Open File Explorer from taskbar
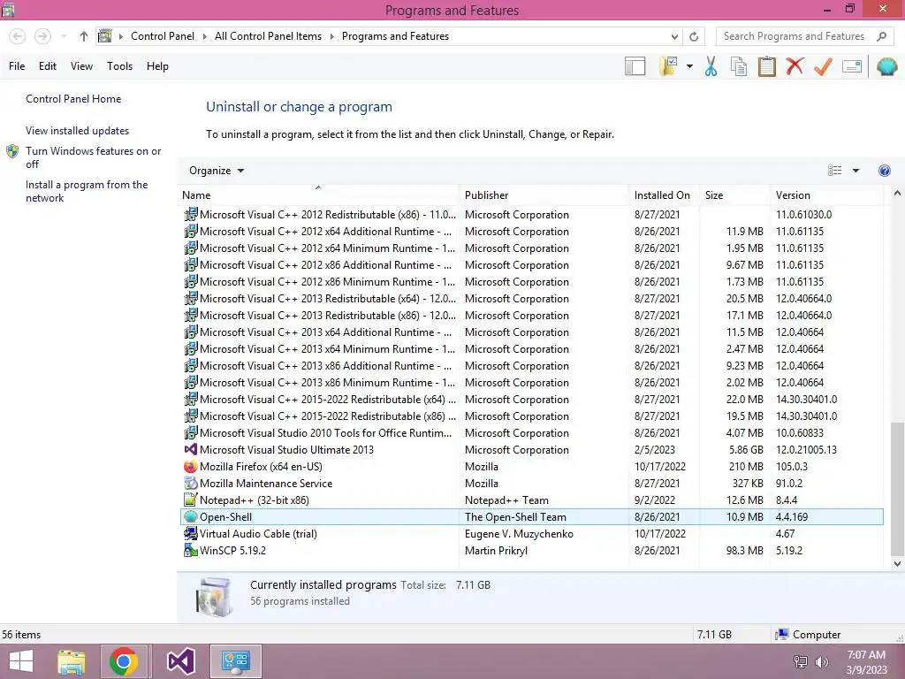This screenshot has width=905, height=679. pyautogui.click(x=71, y=661)
